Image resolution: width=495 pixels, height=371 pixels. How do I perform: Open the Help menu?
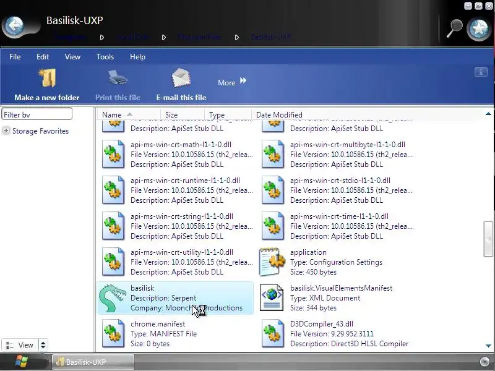137,57
